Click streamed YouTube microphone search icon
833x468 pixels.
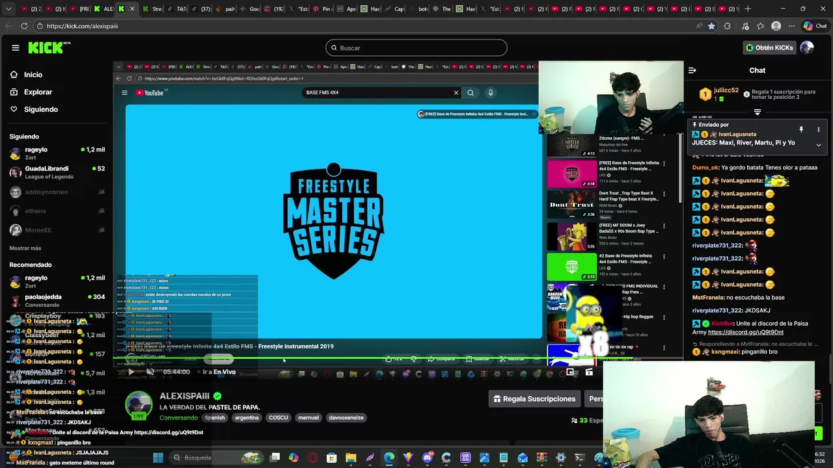pos(491,92)
